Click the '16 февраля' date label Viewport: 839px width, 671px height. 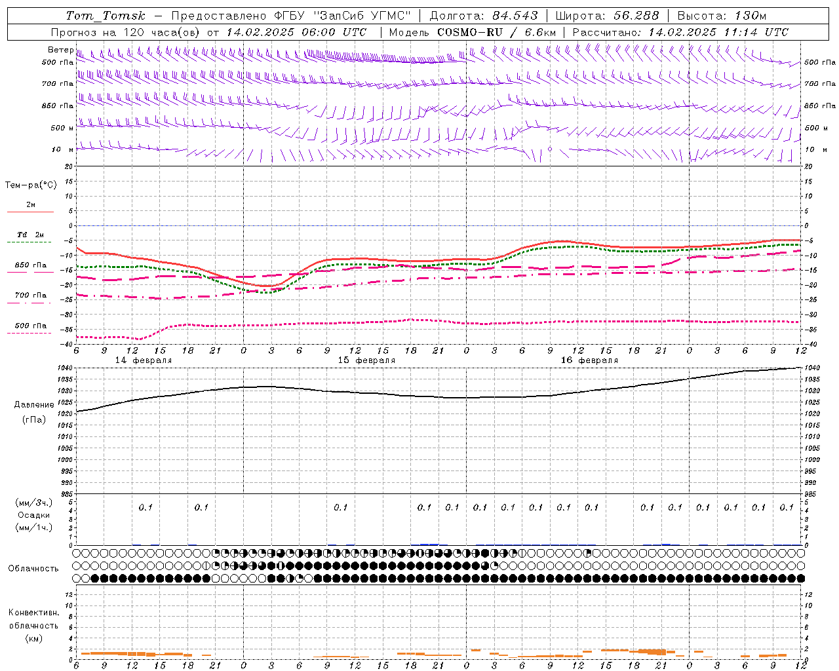click(589, 360)
